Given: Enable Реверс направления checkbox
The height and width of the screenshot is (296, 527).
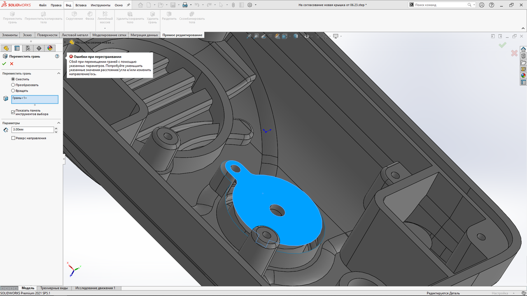Looking at the screenshot, I should tap(13, 138).
